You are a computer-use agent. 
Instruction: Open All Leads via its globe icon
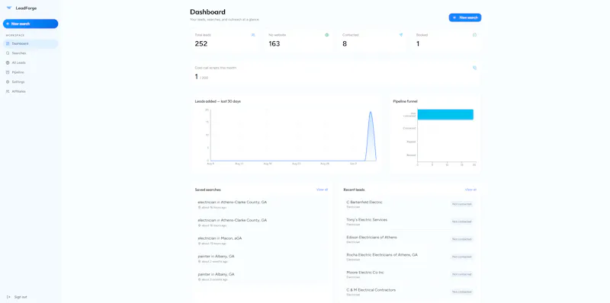tap(8, 62)
